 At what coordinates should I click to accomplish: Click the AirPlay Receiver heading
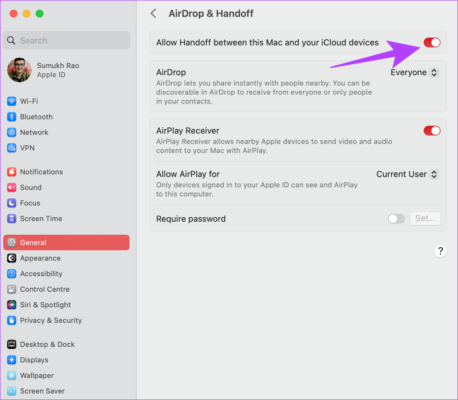188,131
